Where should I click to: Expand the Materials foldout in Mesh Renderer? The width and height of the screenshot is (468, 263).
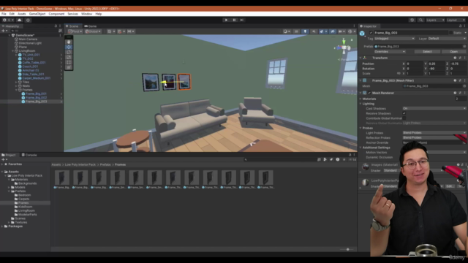tap(361, 99)
